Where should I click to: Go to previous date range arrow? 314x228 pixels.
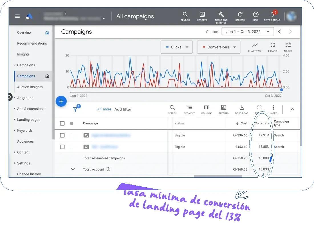tap(279, 32)
